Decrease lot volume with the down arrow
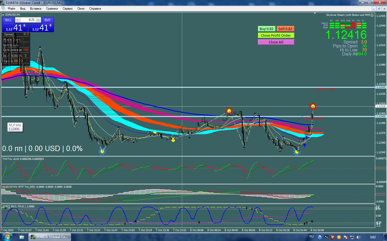Screen dimensions: 387x241 point(17,20)
